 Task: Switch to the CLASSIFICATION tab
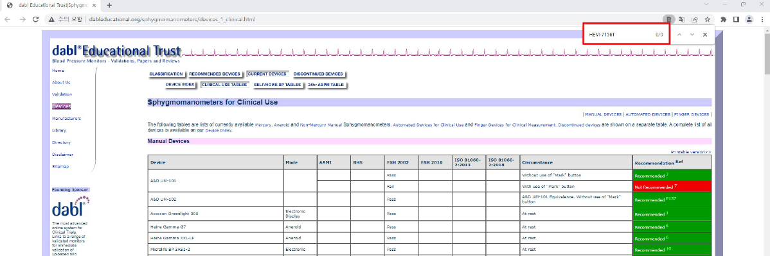[166, 74]
